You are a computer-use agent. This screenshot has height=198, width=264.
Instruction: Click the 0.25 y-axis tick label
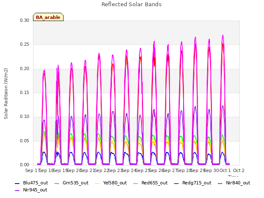25,45
